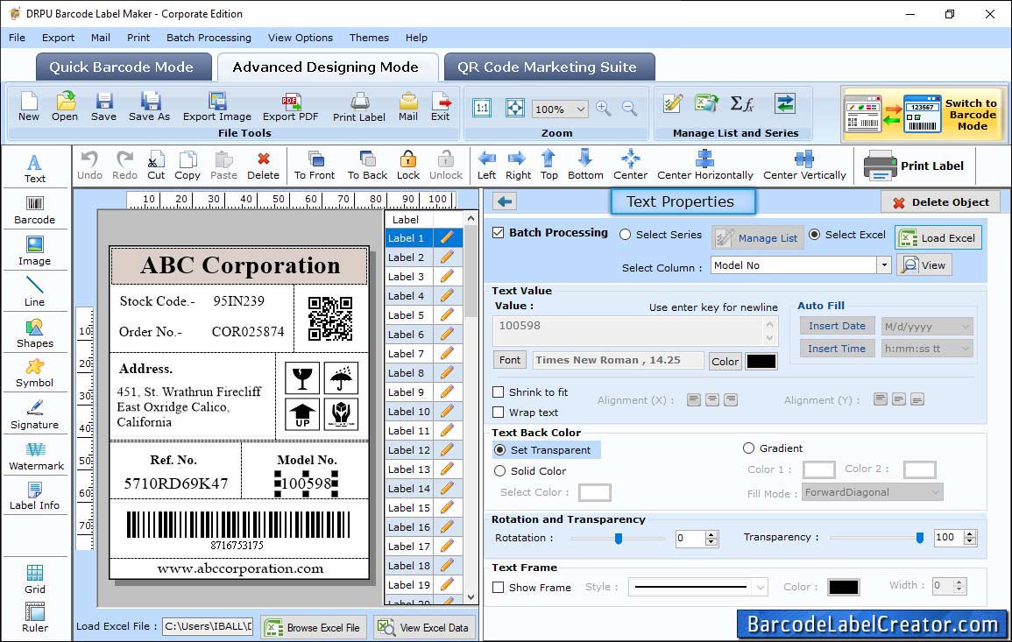Viewport: 1012px width, 642px height.
Task: Open the Fill Mode ForwardDiagonal dropdown
Action: [x=935, y=492]
